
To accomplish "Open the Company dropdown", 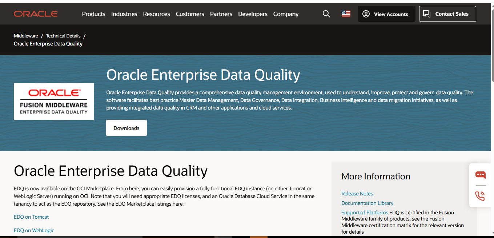I will (x=286, y=14).
